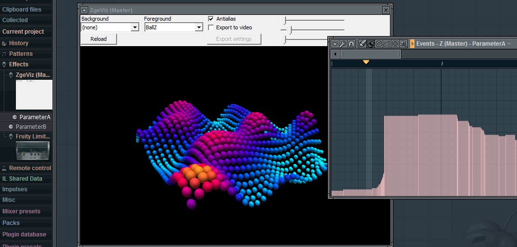Click the orange playhead marker on the timeline
The height and width of the screenshot is (247, 517).
[366, 62]
